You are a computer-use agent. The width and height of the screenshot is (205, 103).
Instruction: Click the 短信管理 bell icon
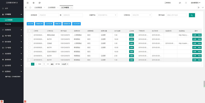pos(3,66)
